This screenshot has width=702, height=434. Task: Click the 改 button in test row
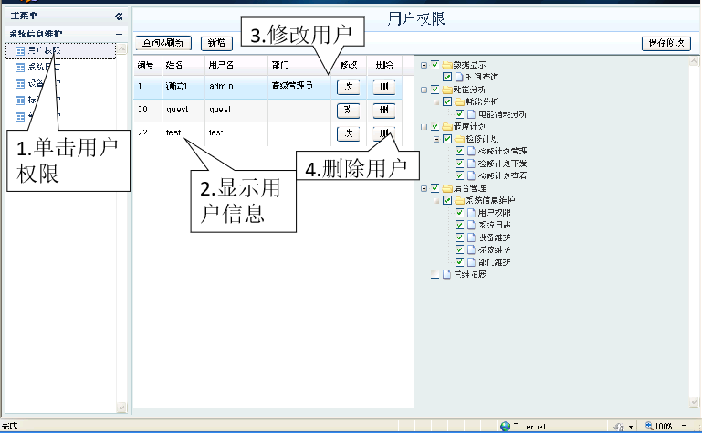tap(349, 134)
